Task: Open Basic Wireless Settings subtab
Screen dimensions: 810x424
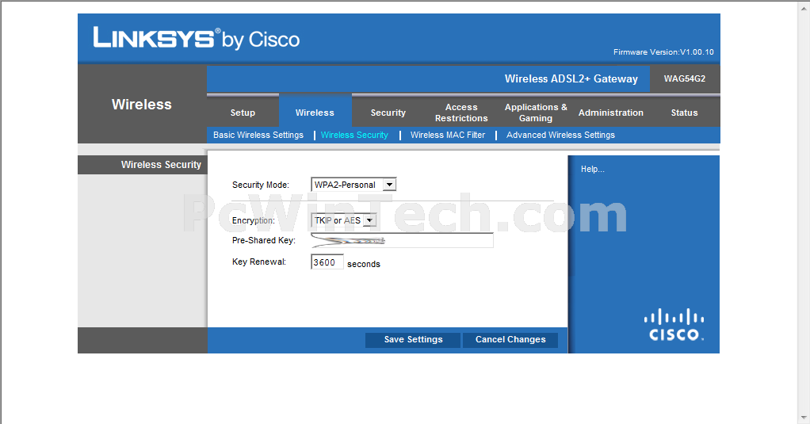Action: click(258, 135)
